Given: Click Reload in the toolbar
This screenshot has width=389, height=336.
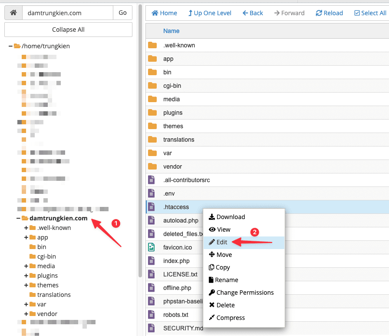Looking at the screenshot, I should [x=329, y=13].
